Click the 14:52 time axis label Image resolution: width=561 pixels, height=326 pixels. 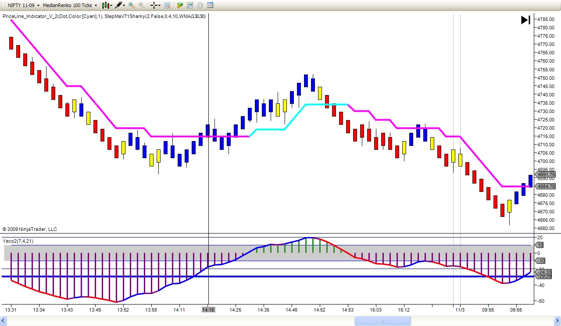[320, 310]
